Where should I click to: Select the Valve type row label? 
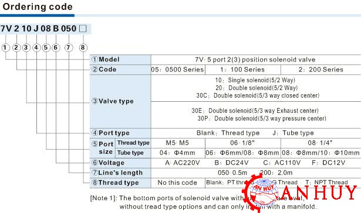pyautogui.click(x=113, y=101)
